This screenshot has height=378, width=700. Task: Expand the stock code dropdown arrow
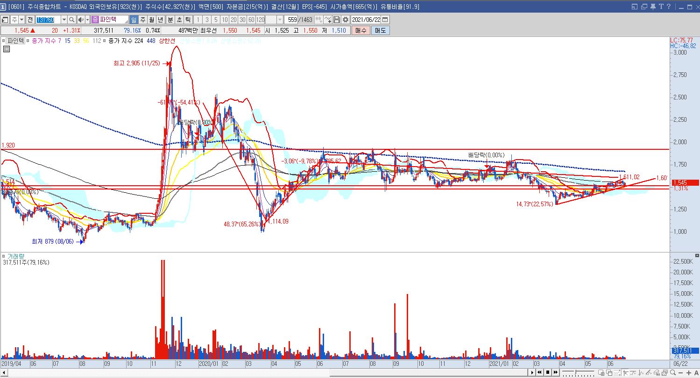pyautogui.click(x=64, y=20)
